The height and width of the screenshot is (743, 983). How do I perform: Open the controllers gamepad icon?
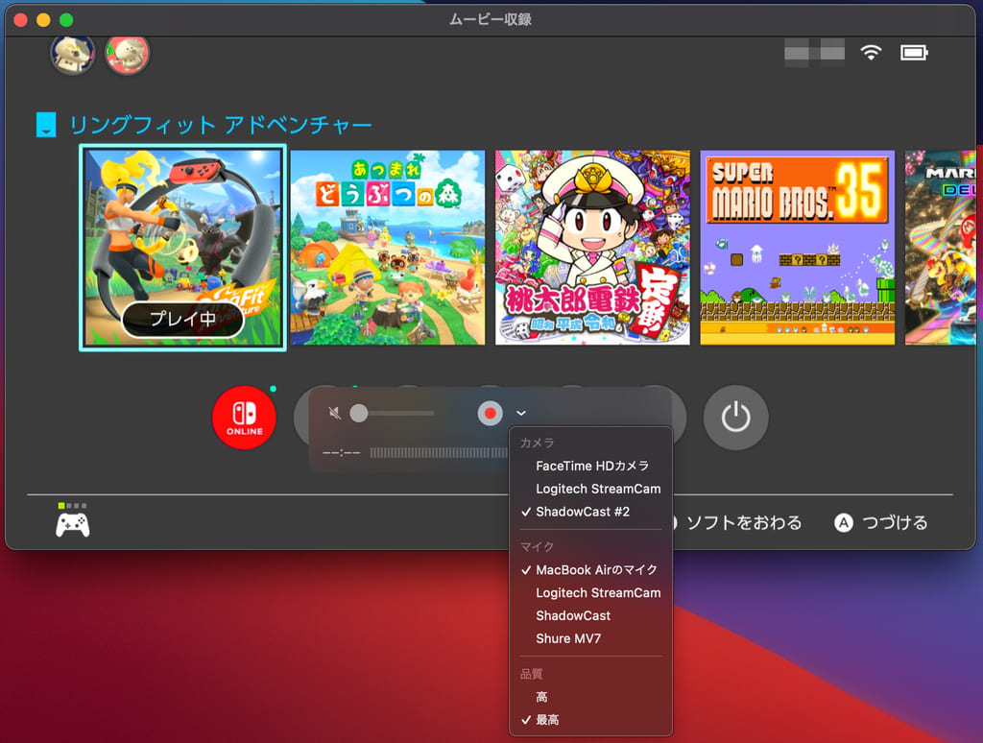tap(73, 524)
